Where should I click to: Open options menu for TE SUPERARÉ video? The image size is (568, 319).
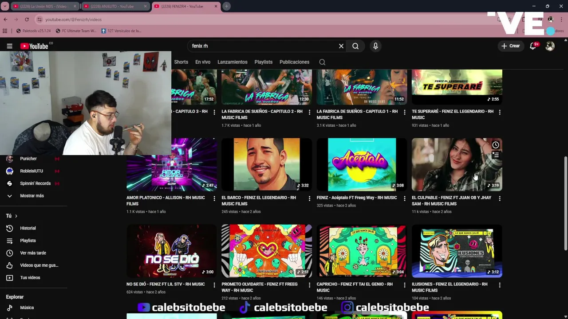pos(500,113)
